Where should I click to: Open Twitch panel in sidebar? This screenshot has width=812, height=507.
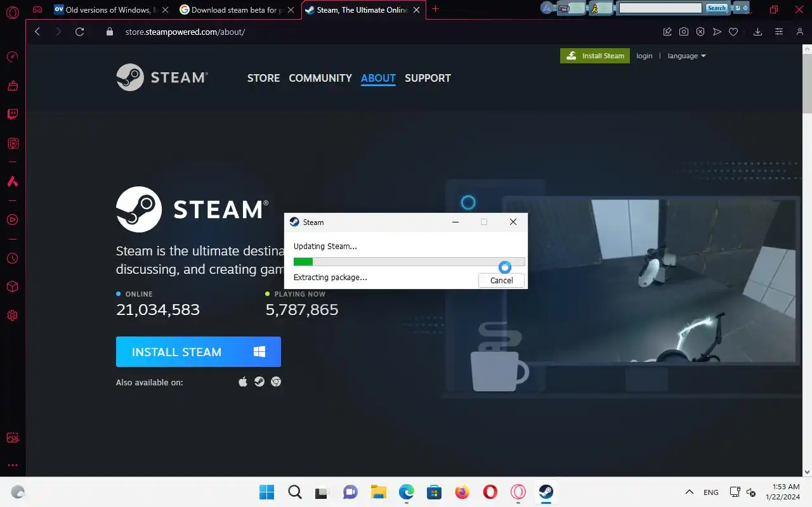tap(12, 115)
